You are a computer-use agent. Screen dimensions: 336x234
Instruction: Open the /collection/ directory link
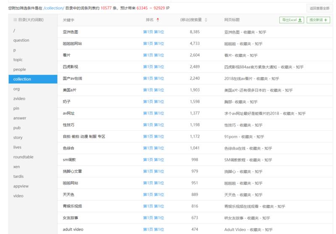54,8
